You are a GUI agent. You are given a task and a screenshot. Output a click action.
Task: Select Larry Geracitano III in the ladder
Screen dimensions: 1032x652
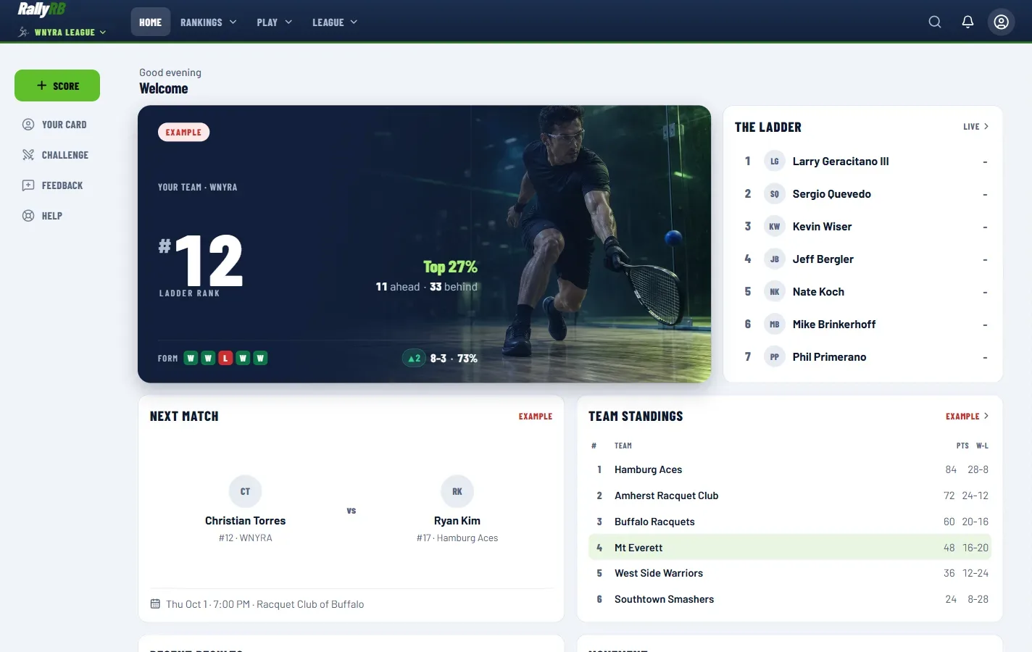(862, 162)
